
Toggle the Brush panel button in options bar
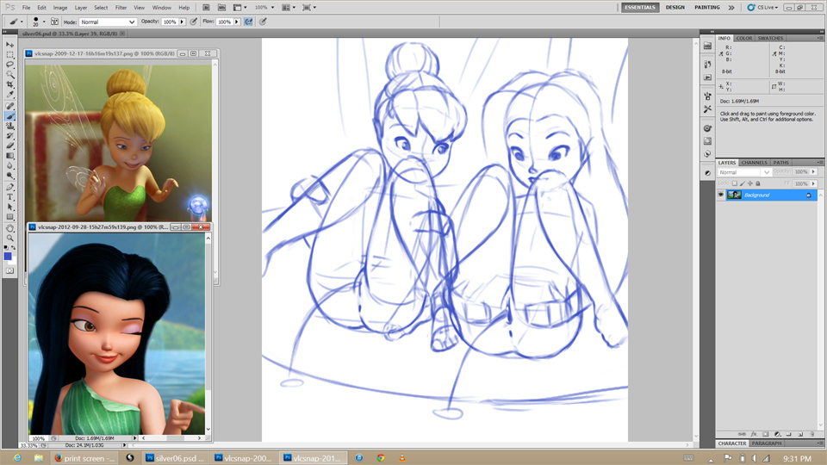pyautogui.click(x=54, y=22)
